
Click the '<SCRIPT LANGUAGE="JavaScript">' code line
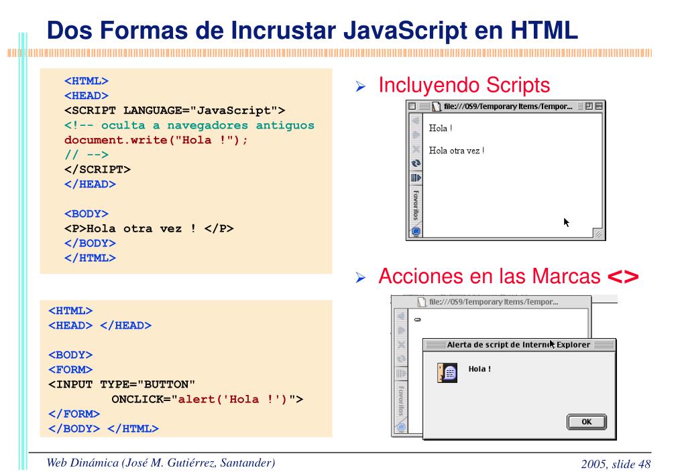tap(174, 110)
